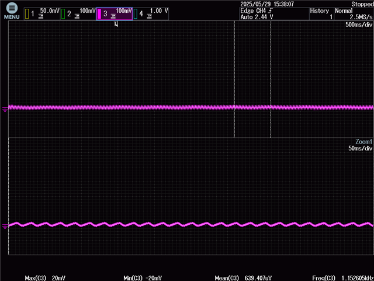This screenshot has width=374, height=281.
Task: Select highlighted channel 3 100mV box
Action: (x=115, y=14)
